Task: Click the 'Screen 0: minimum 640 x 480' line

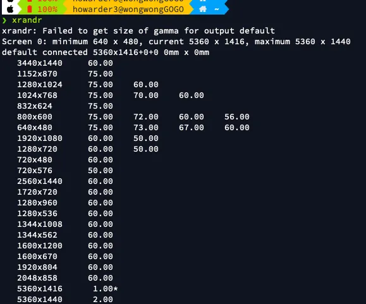Action: [x=176, y=42]
